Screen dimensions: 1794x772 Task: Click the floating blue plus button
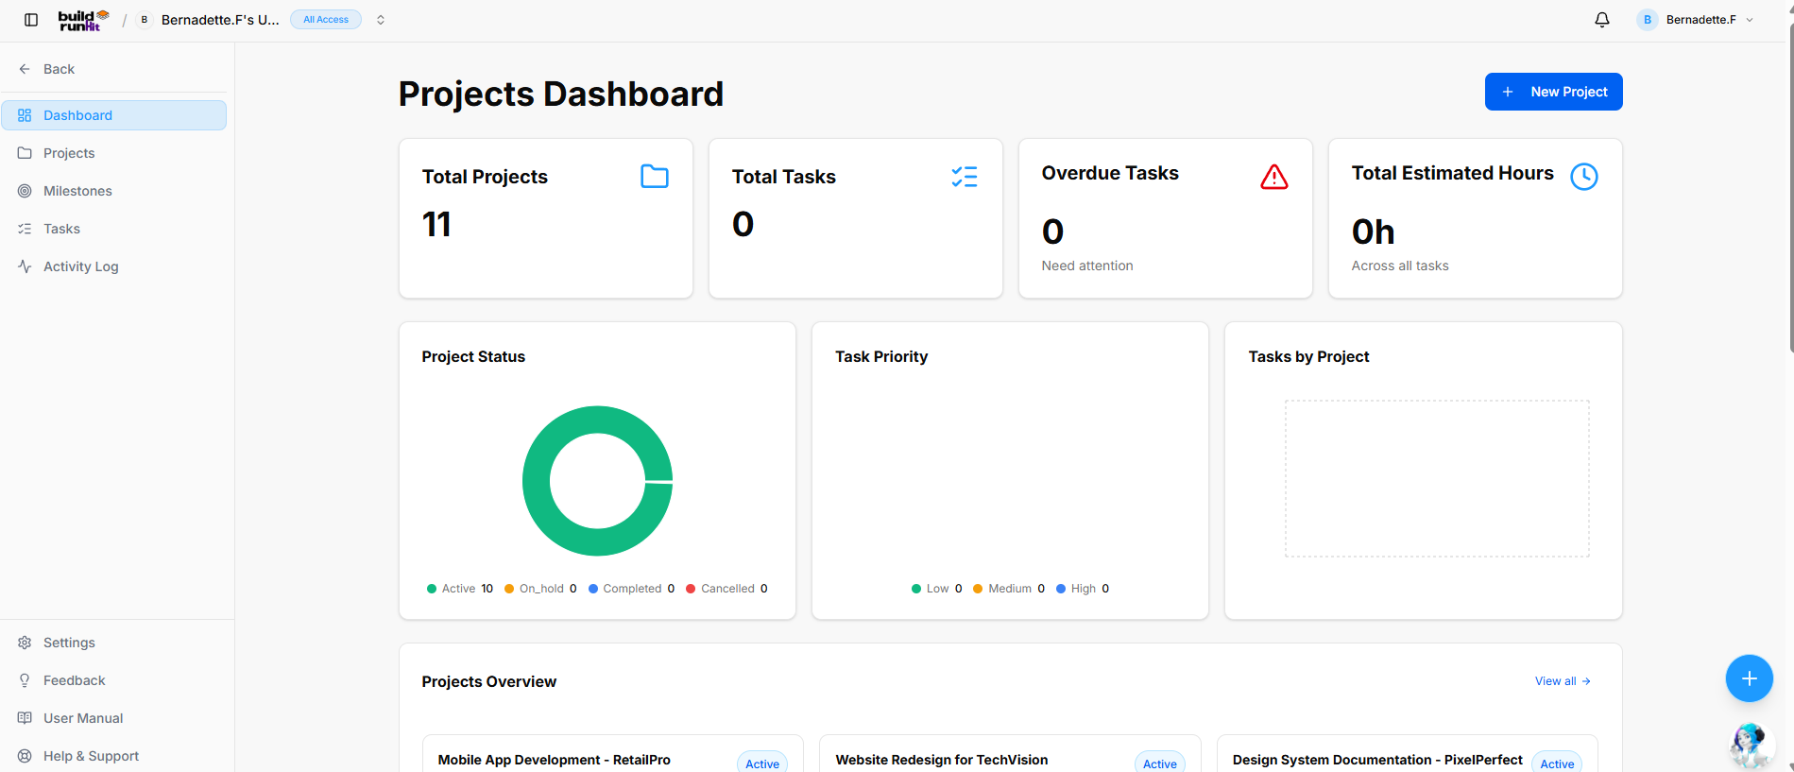[1750, 678]
